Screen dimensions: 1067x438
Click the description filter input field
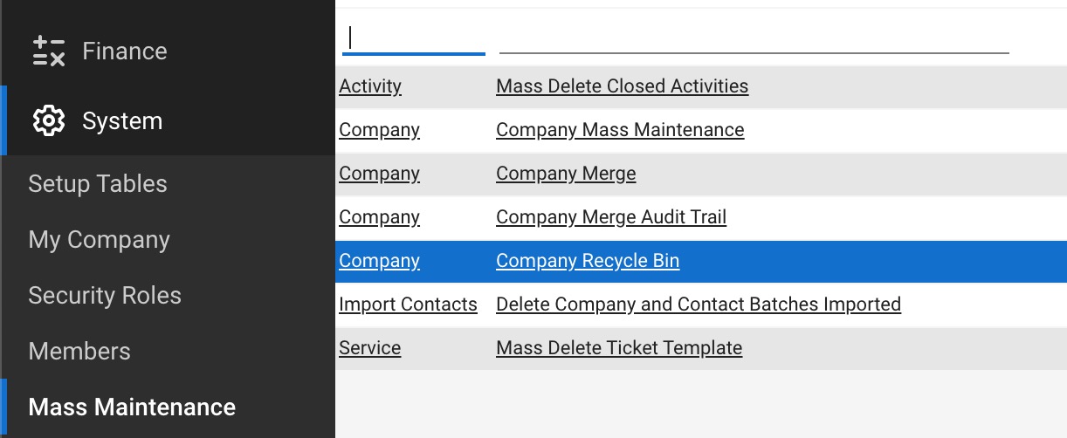pyautogui.click(x=754, y=38)
